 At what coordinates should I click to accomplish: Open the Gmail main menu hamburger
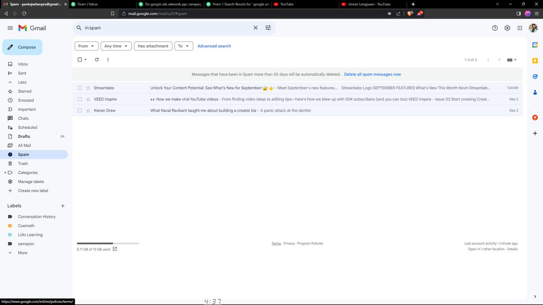10,28
